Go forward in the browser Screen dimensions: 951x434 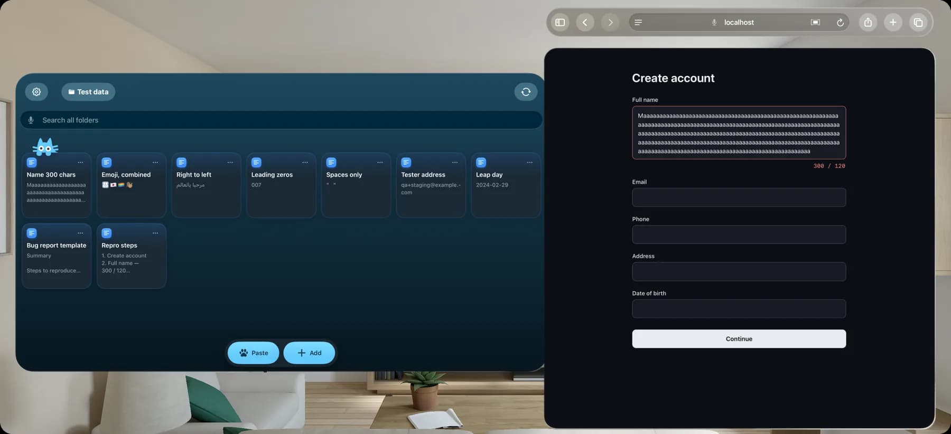pyautogui.click(x=610, y=22)
